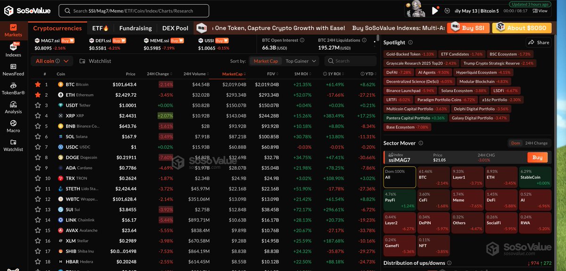Sort by the MarketCap column
The image size is (566, 271).
[234, 74]
